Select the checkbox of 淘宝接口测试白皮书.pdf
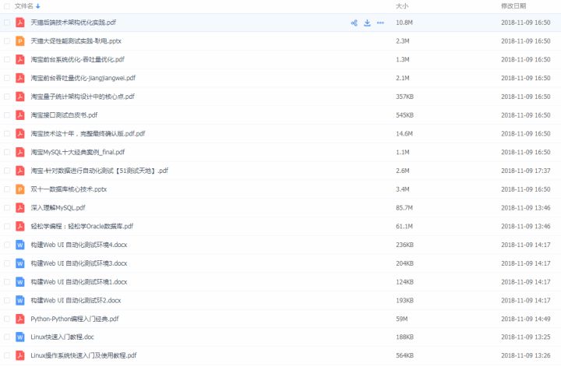Image resolution: width=561 pixels, height=367 pixels. point(7,115)
